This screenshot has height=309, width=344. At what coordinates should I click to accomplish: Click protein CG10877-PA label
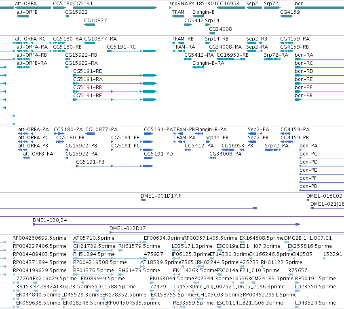[x=101, y=130]
